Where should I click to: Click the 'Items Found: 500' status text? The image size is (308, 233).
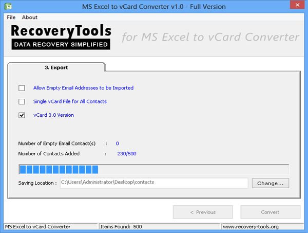[121, 227]
